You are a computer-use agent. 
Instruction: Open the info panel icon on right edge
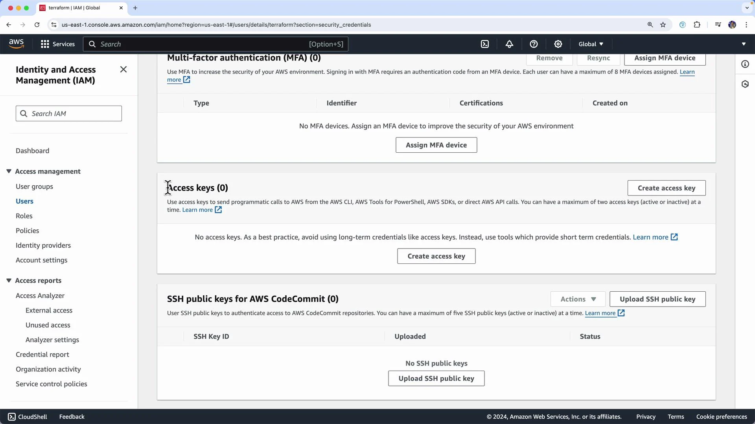point(745,64)
